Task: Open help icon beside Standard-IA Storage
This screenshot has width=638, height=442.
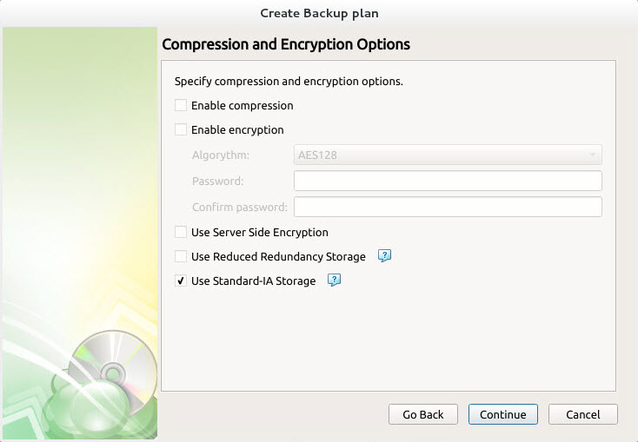Action: coord(334,280)
